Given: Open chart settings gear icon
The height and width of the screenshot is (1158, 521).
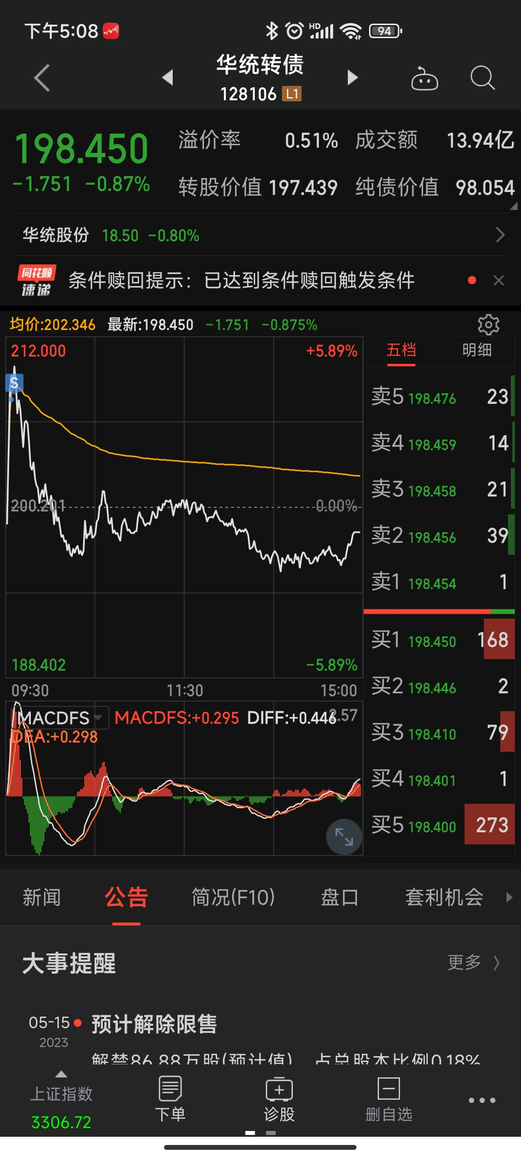Looking at the screenshot, I should click(488, 325).
